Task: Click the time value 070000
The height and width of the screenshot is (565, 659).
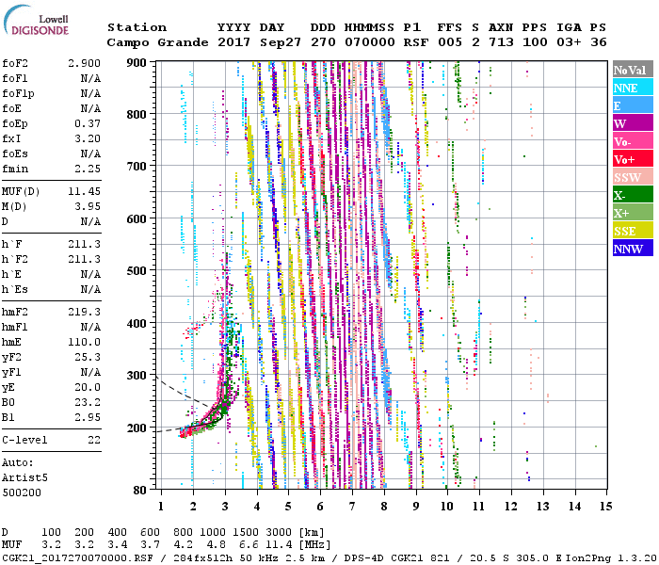Action: [x=369, y=42]
